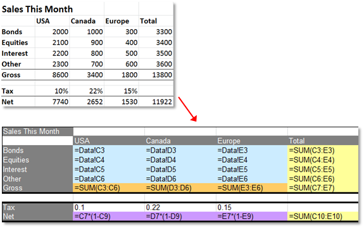This screenshot has width=364, height=228.
Task: Click the Europe header in top table
Action: coord(117,21)
